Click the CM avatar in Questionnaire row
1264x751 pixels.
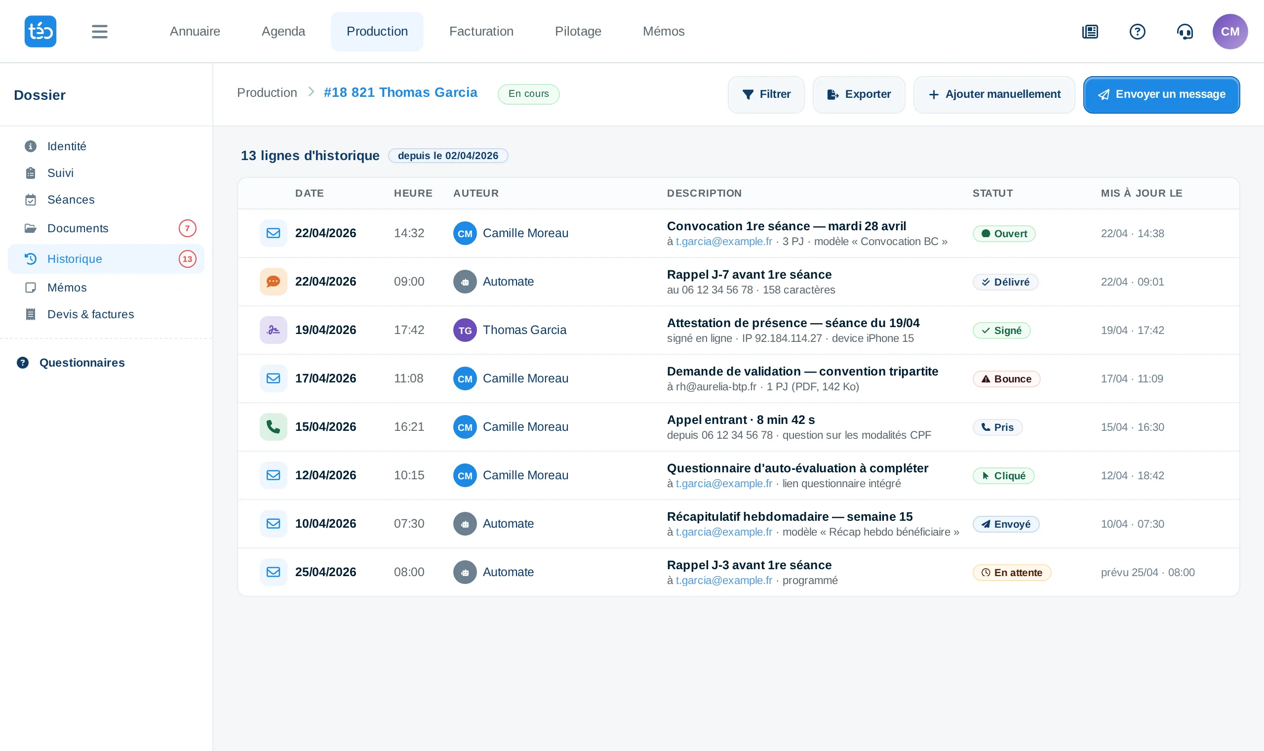tap(465, 475)
